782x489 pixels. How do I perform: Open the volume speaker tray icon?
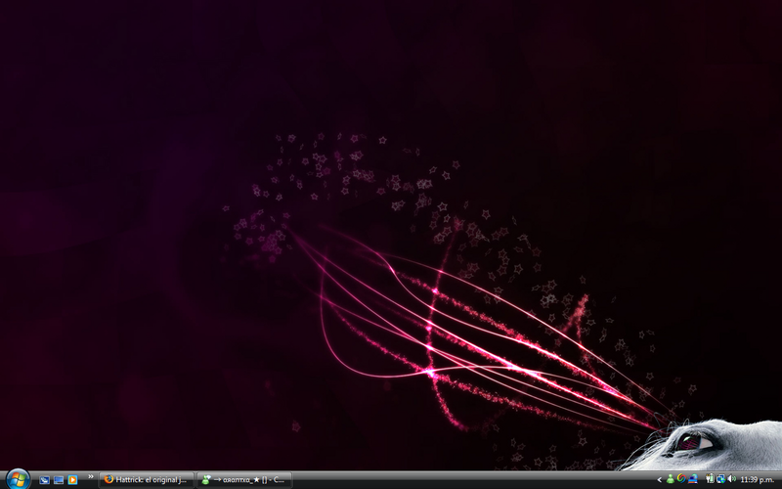click(731, 479)
